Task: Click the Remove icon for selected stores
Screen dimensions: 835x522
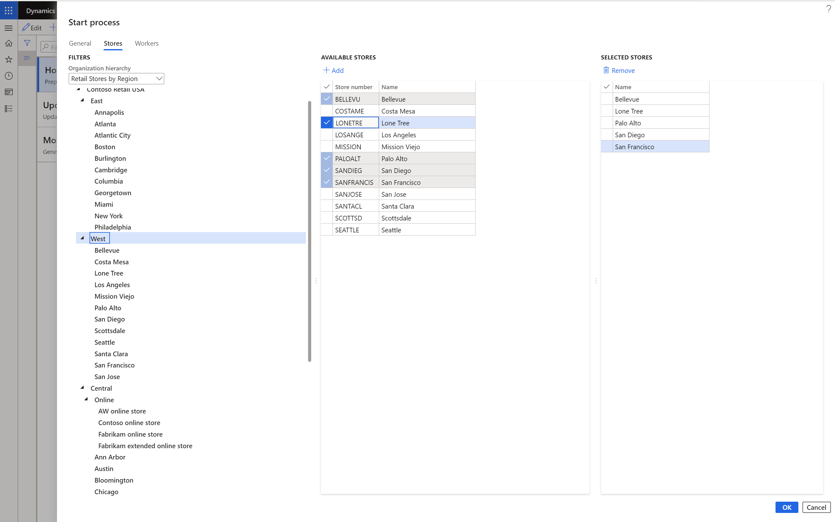Action: [606, 70]
